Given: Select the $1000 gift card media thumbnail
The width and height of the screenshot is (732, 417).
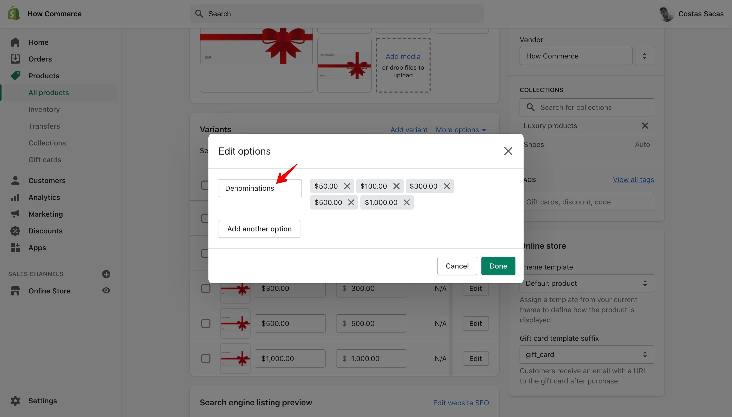Looking at the screenshot, I should [x=344, y=65].
